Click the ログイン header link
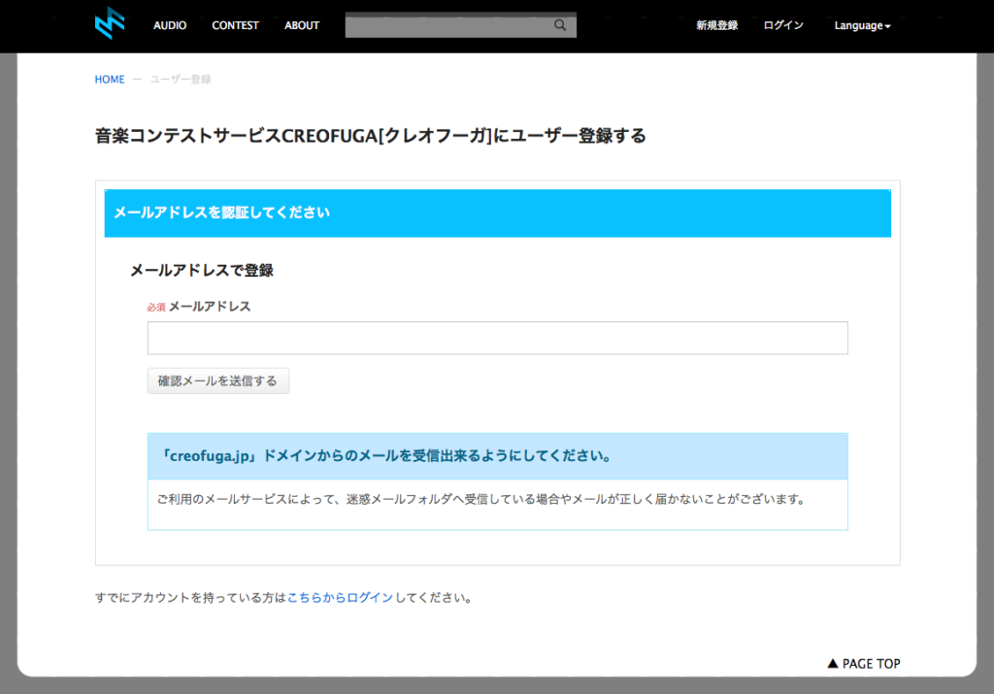The height and width of the screenshot is (694, 994). 783,25
